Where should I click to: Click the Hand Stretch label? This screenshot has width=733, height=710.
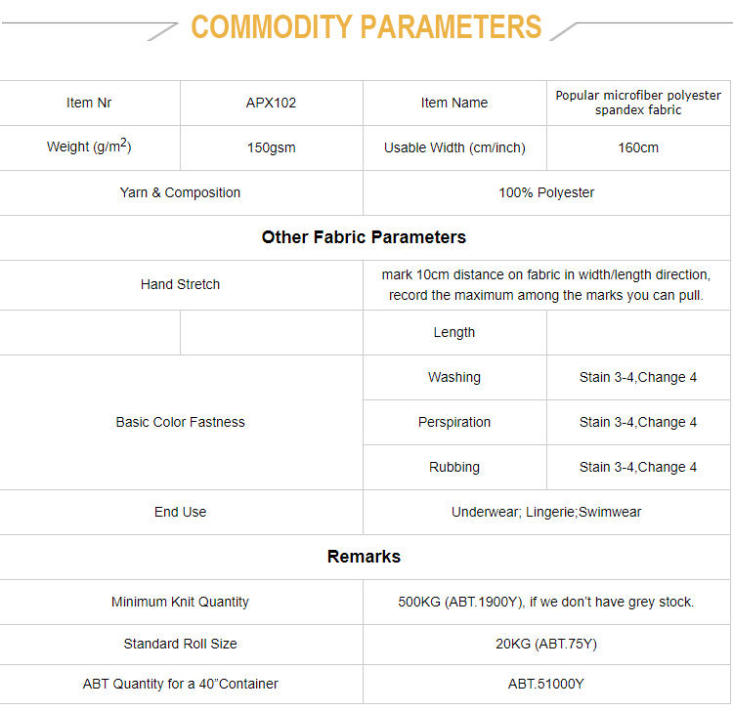pos(180,284)
